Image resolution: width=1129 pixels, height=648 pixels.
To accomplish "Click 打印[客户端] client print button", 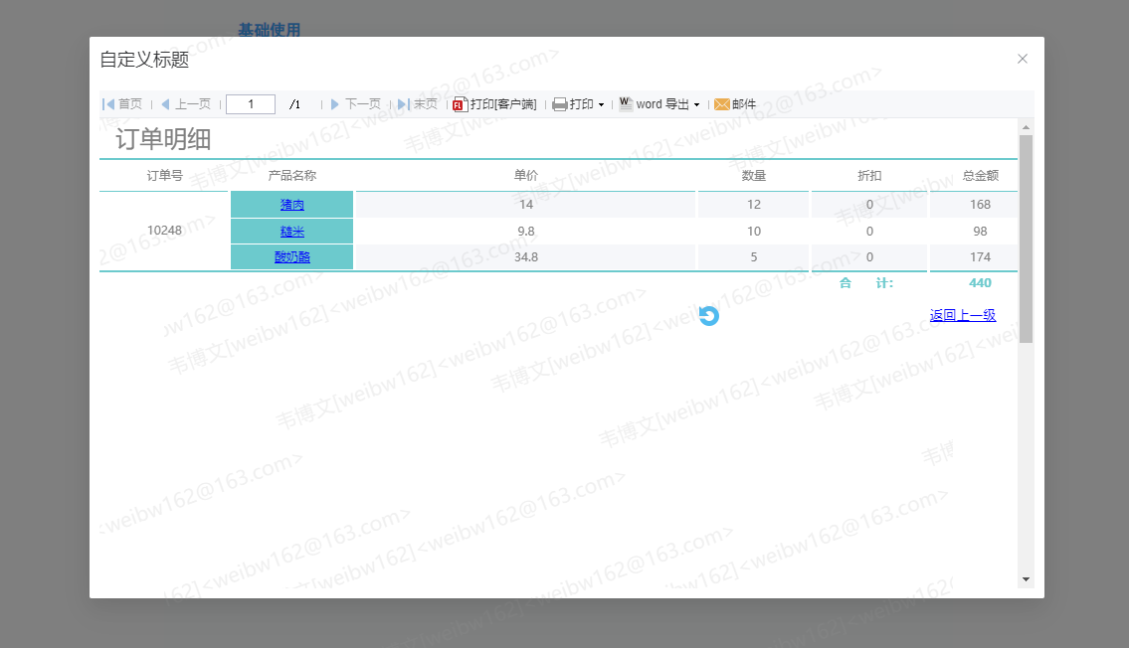I will coord(494,104).
